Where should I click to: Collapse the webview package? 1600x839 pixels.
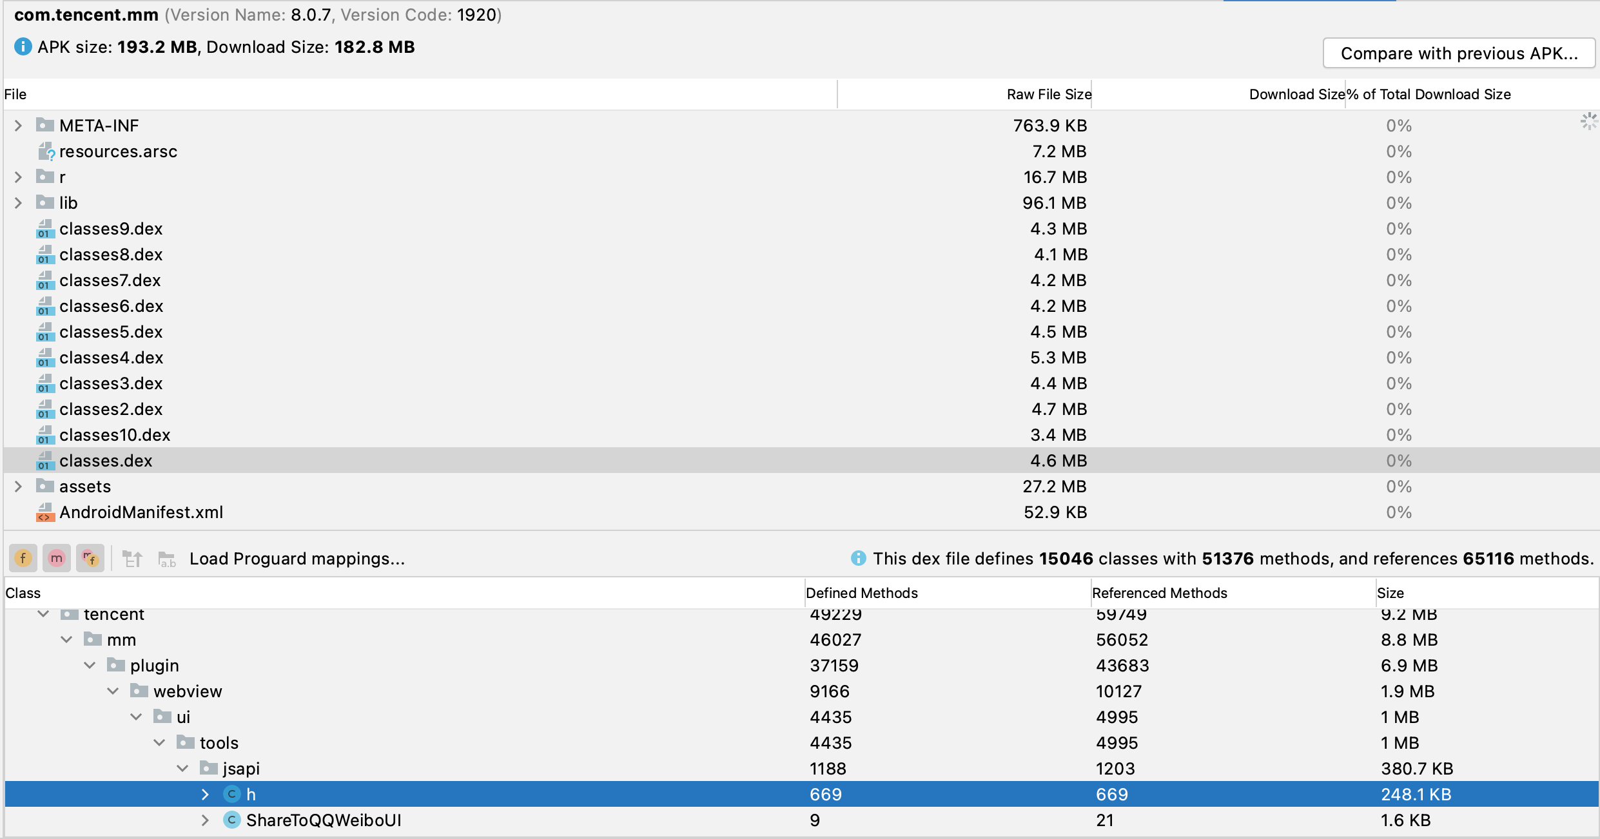coord(113,691)
